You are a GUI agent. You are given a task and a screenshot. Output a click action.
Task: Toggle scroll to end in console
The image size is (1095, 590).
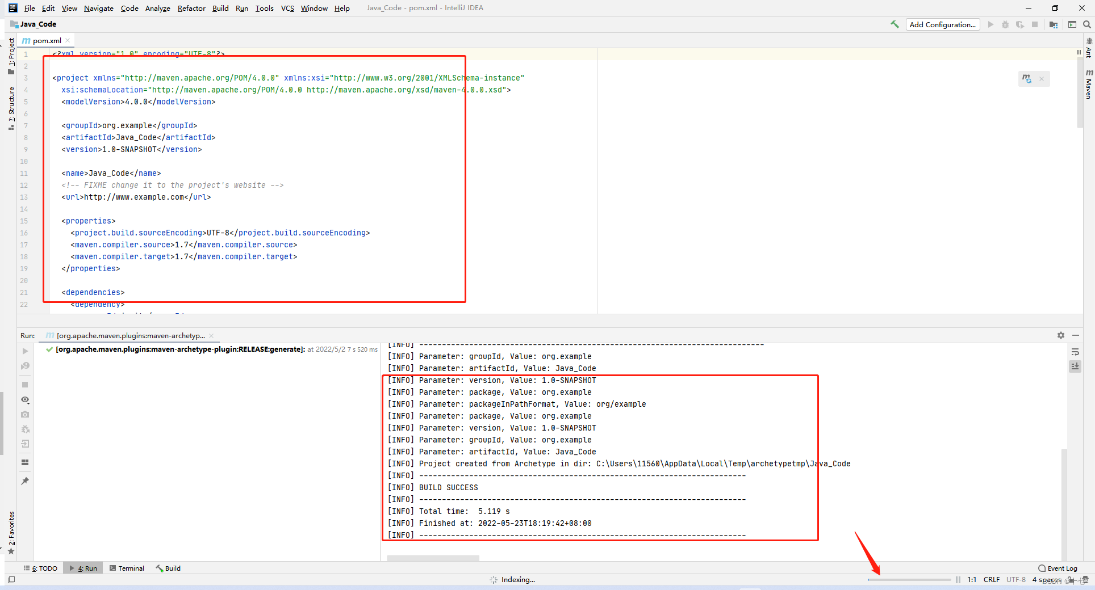click(1075, 366)
